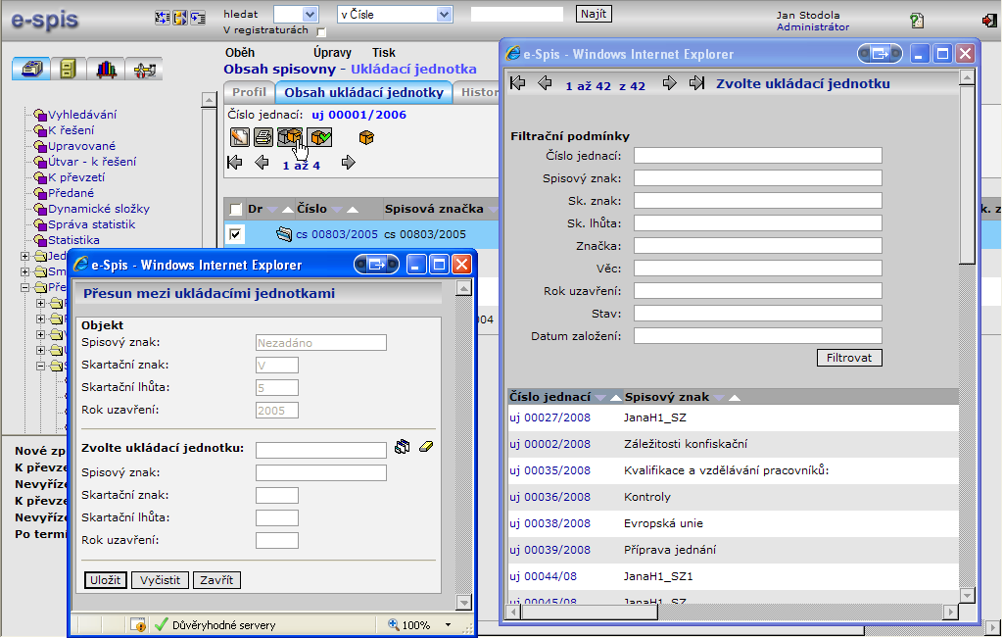The image size is (1003, 638).
Task: Open Dynamické složky in the sidebar tree
Action: [99, 209]
